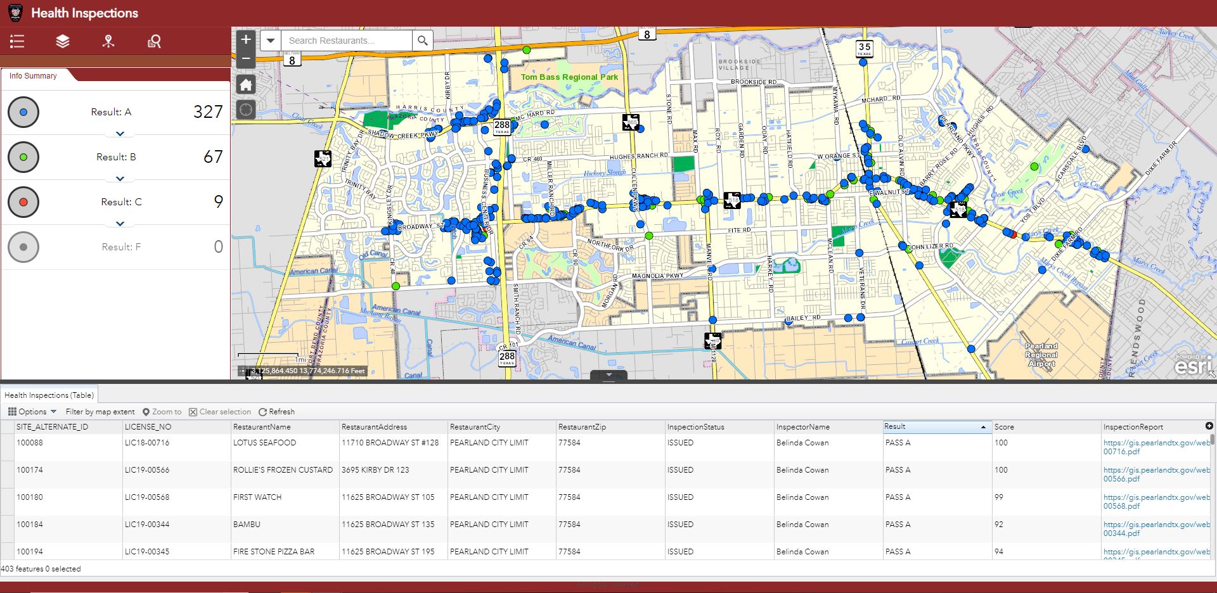Screen dimensions: 1217x593
Task: Click Highway 35 shield on map
Action: click(x=864, y=48)
